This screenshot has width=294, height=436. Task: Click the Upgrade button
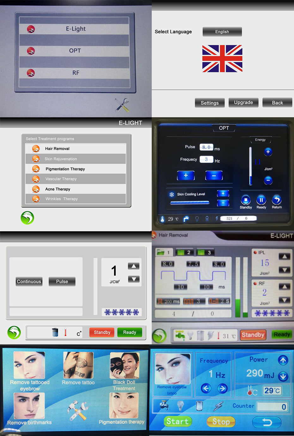coord(243,103)
